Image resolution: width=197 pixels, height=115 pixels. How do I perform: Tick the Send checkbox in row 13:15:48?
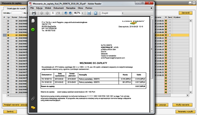coord(170,35)
